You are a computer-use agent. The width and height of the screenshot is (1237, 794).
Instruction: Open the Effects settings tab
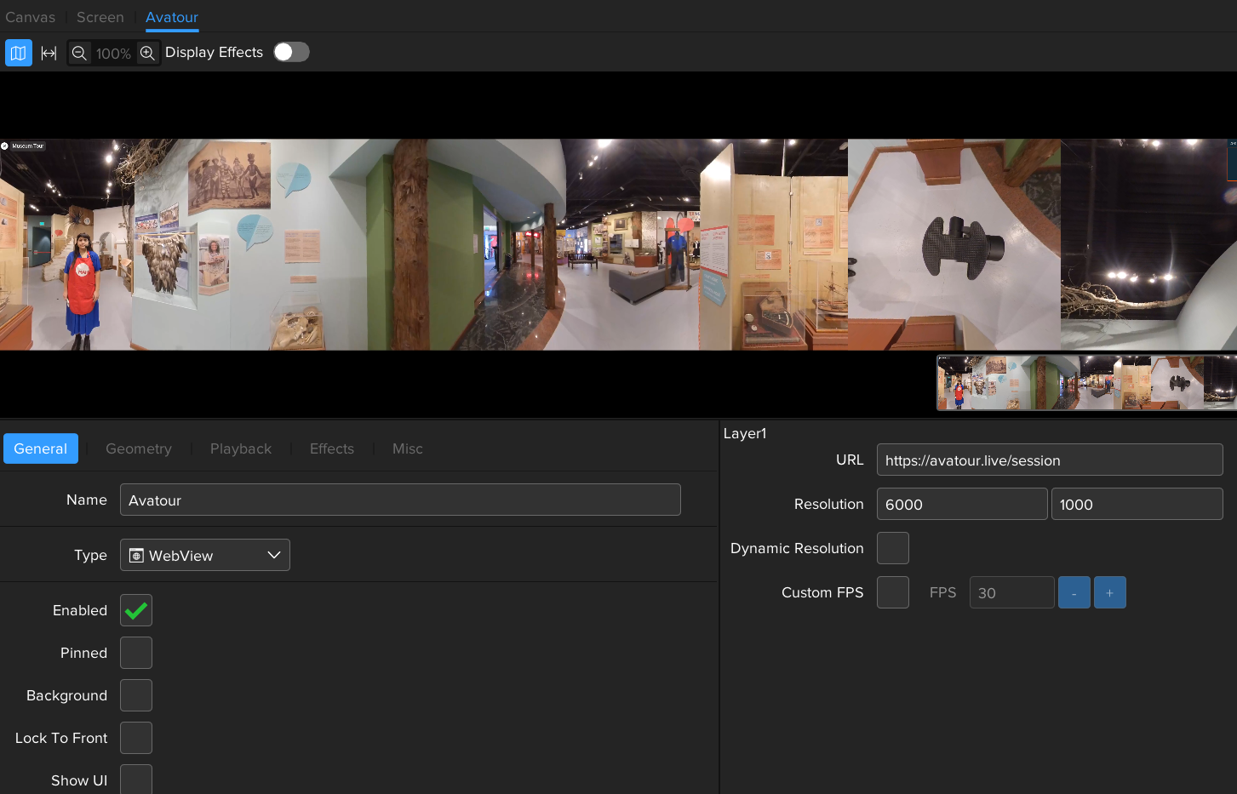tap(332, 448)
